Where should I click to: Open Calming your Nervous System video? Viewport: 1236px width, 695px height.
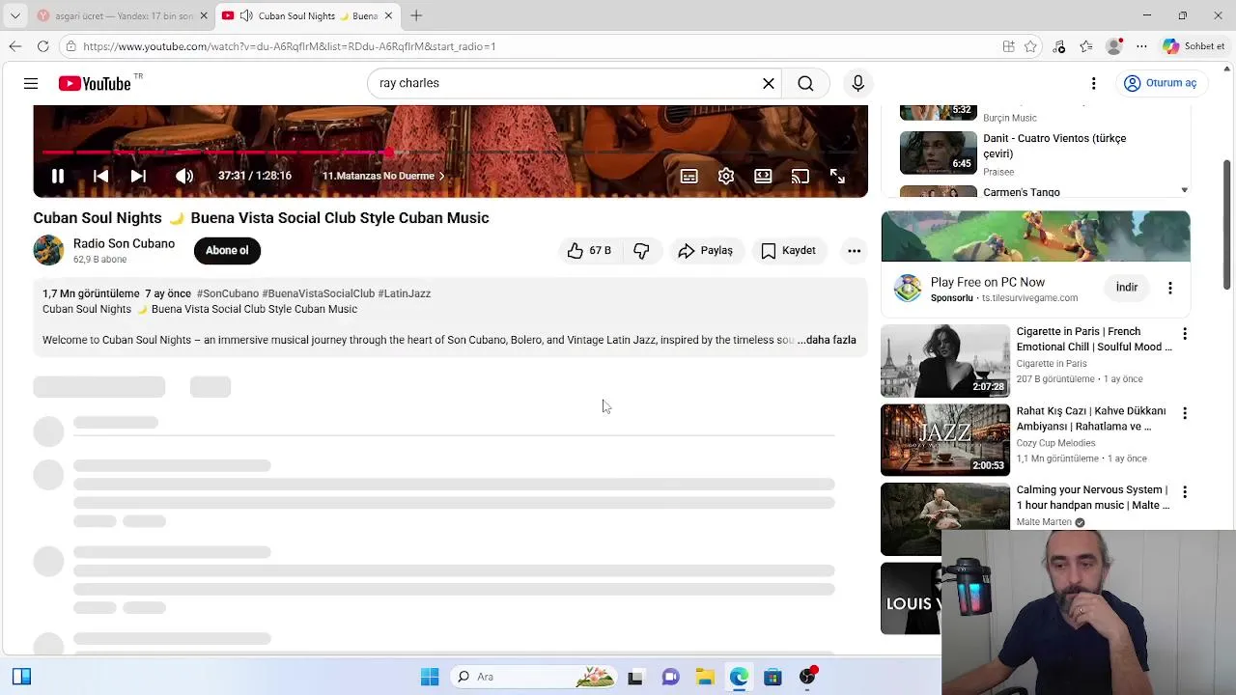945,518
